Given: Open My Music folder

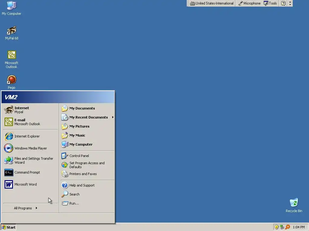Looking at the screenshot, I should [87, 135].
